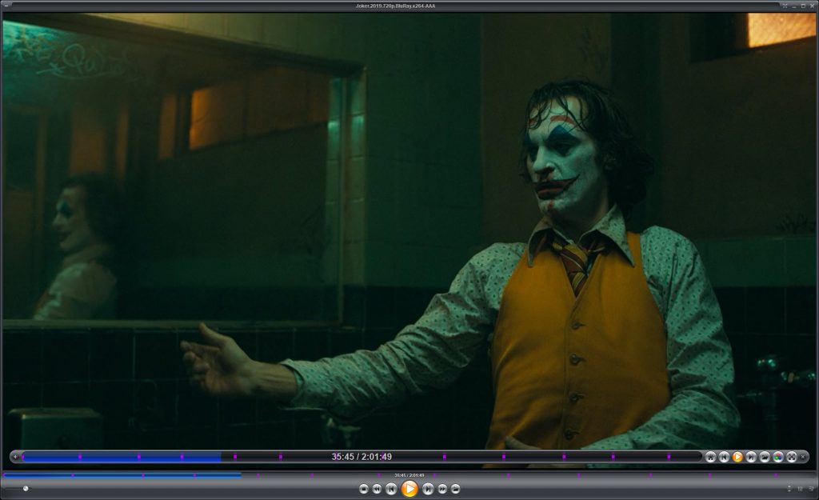Click the window menu icon at top-left corner
Image resolution: width=819 pixels, height=500 pixels.
point(6,6)
